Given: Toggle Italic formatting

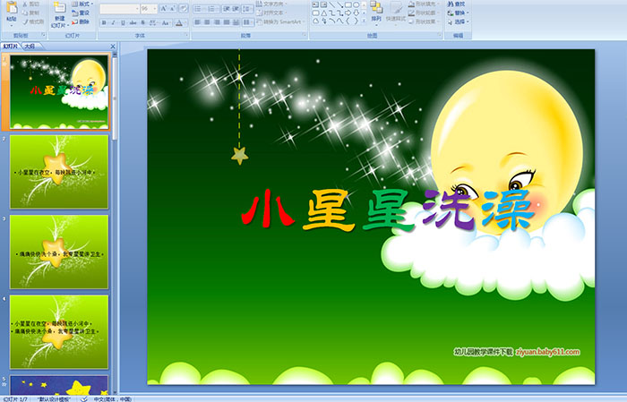Looking at the screenshot, I should tap(112, 22).
